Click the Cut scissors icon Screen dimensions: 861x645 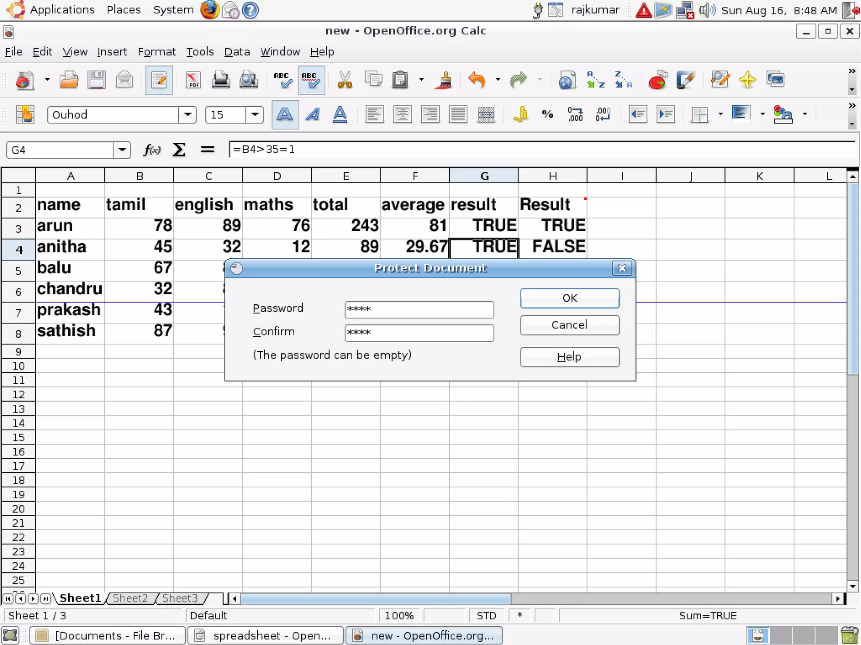[x=345, y=80]
